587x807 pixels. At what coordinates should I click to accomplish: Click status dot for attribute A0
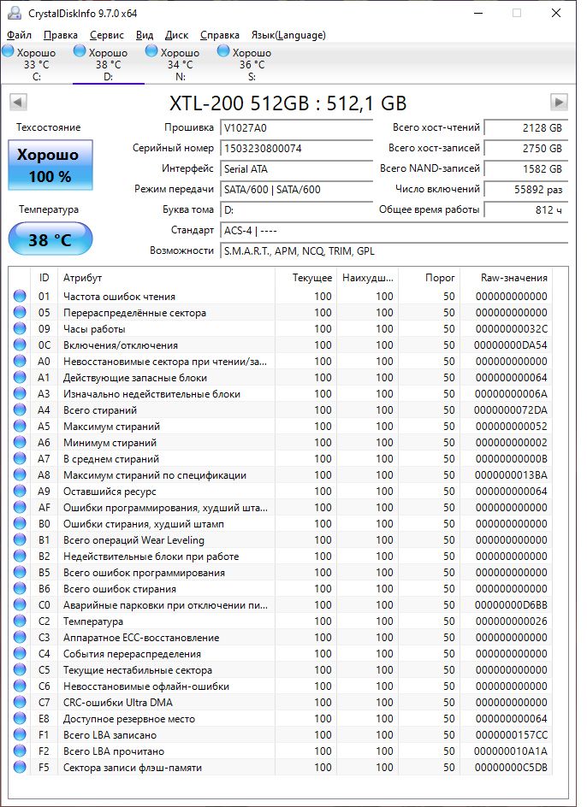click(x=20, y=362)
